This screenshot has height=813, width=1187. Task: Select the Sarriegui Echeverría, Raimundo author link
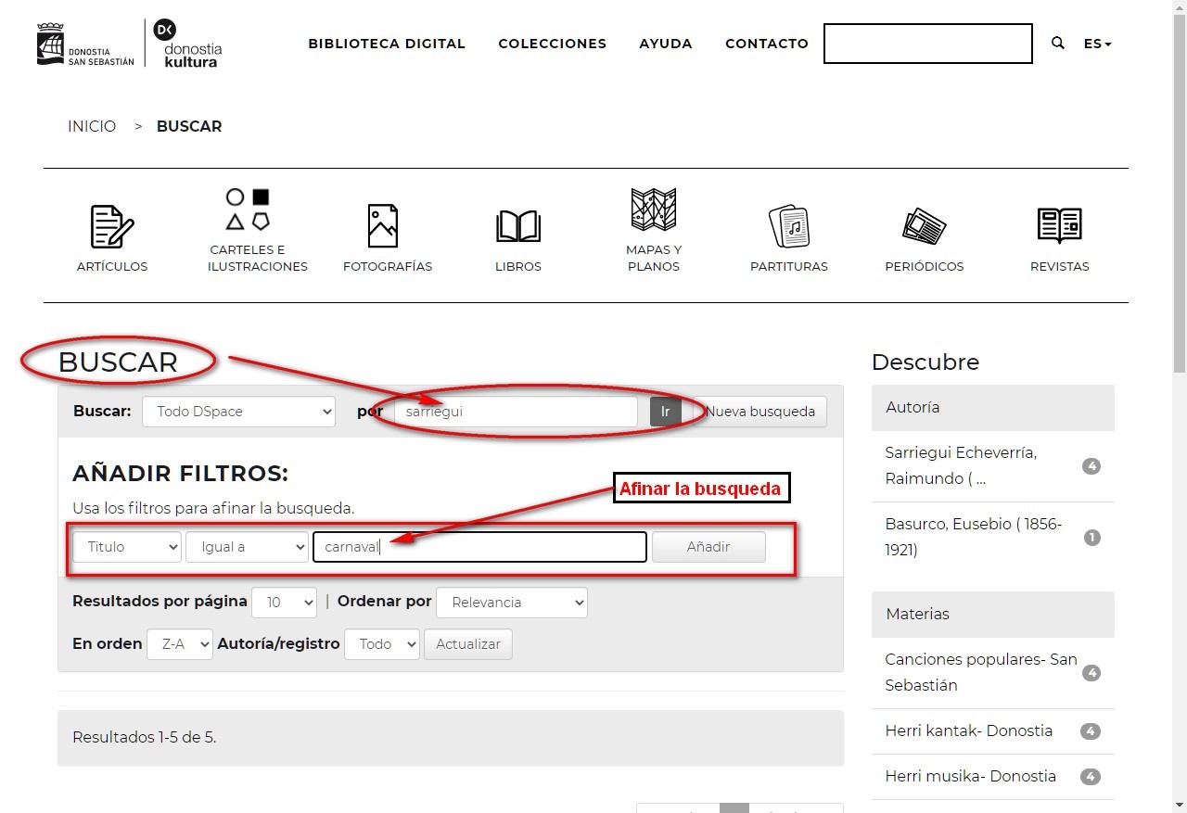961,465
